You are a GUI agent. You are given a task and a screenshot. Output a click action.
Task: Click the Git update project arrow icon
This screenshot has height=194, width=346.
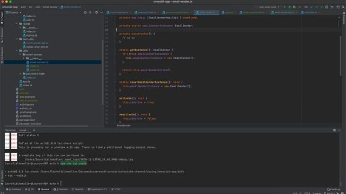coord(311,7)
